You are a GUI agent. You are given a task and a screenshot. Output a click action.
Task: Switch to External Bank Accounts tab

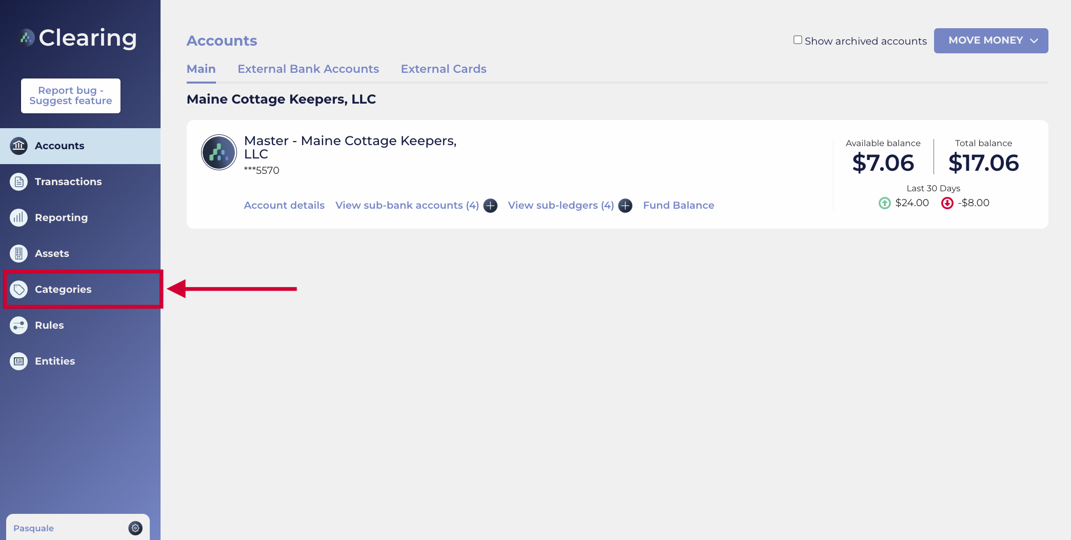pyautogui.click(x=308, y=69)
